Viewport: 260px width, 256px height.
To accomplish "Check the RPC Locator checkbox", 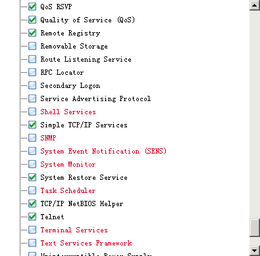I will [x=32, y=72].
